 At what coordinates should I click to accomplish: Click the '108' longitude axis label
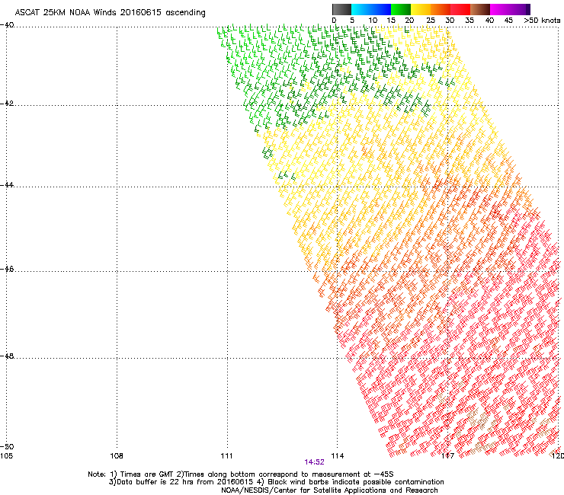[x=117, y=456]
